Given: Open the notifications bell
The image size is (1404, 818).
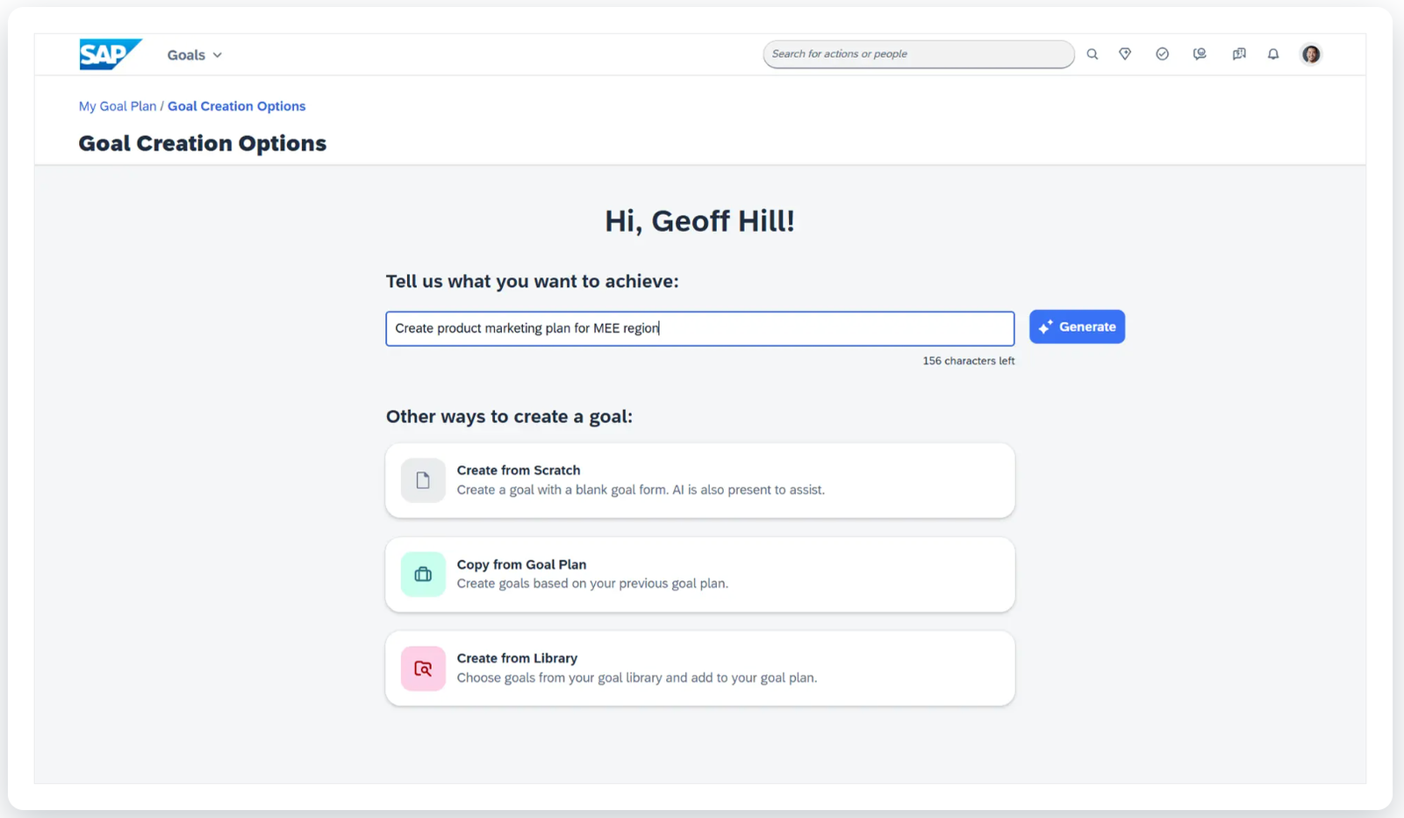Looking at the screenshot, I should [x=1273, y=54].
